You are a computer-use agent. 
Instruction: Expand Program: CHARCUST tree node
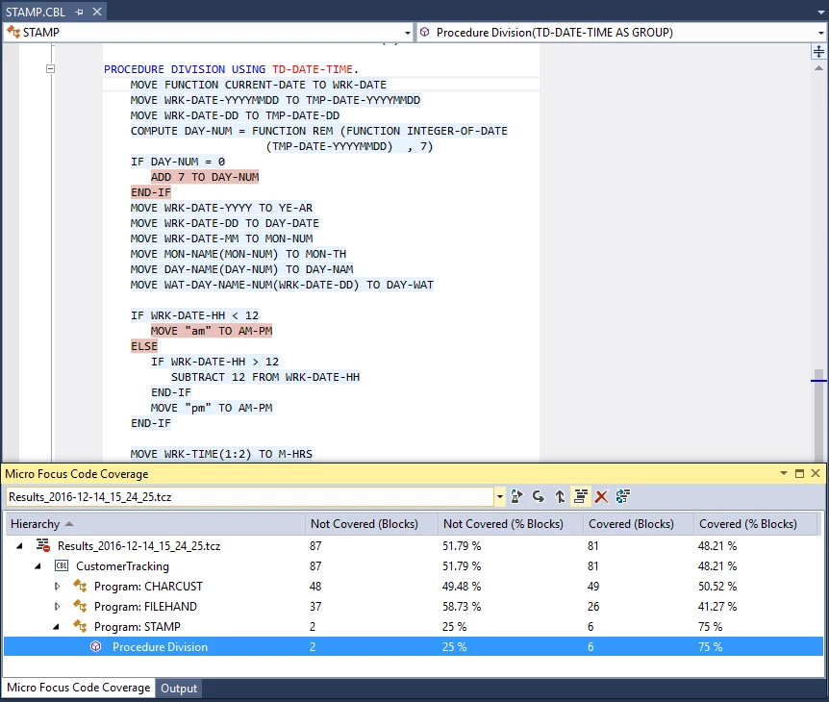[57, 587]
